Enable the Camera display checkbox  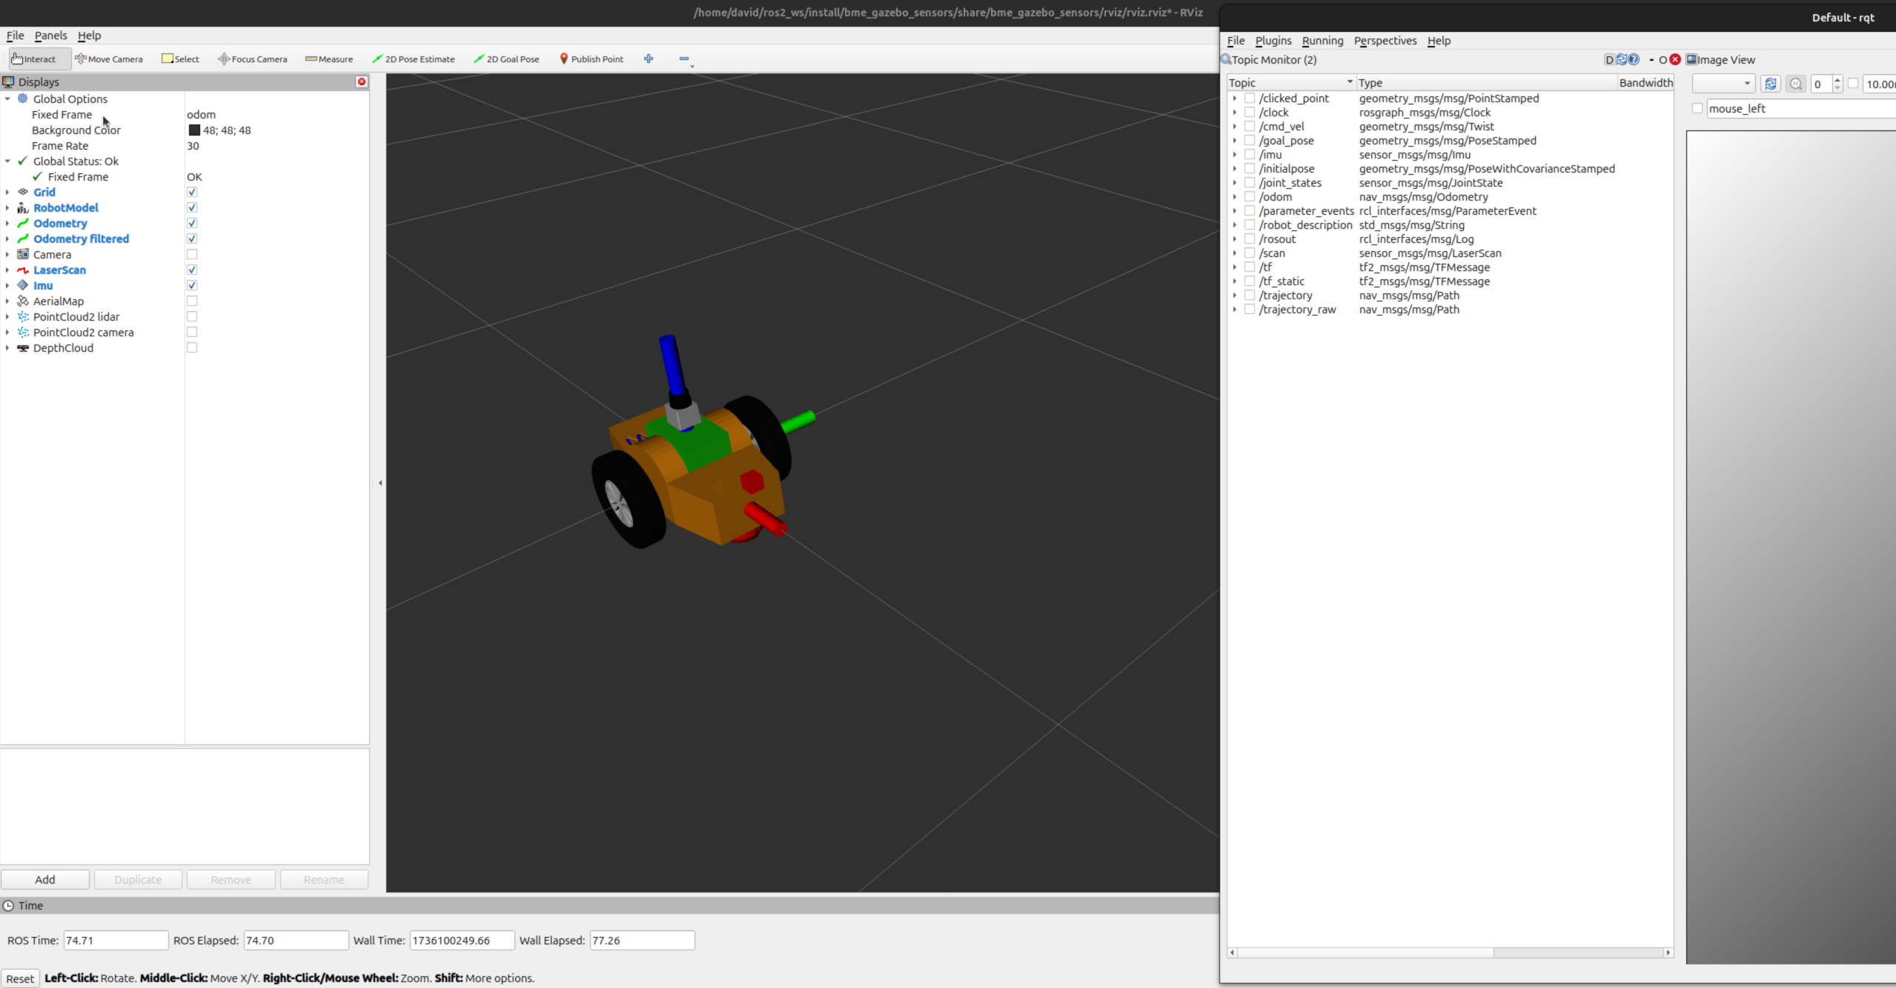[x=192, y=254]
